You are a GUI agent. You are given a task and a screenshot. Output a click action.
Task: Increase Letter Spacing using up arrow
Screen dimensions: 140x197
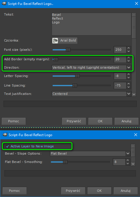coord(128,74)
